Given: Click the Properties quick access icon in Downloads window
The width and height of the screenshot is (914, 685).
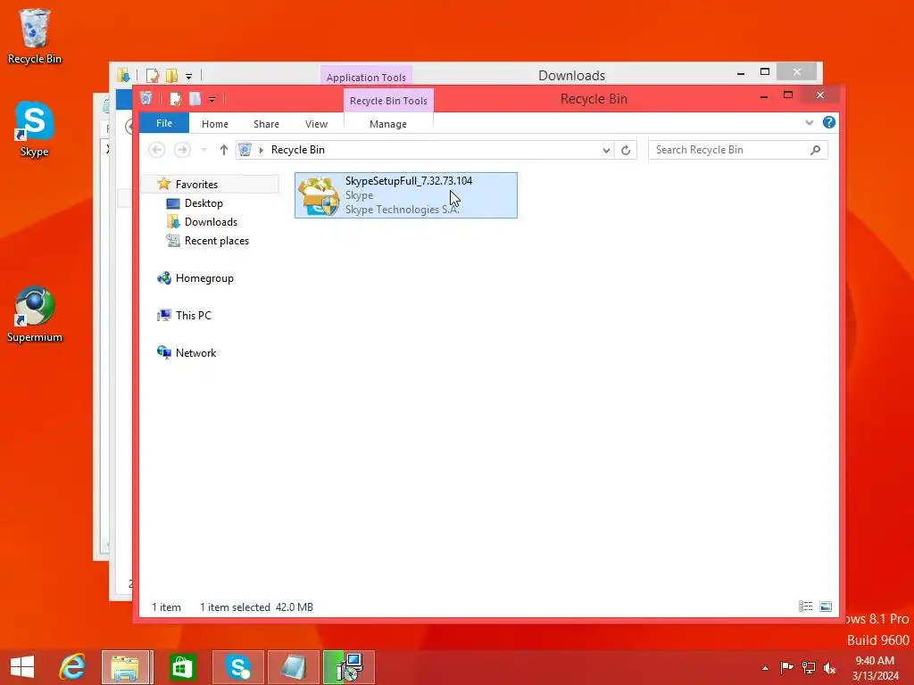Looking at the screenshot, I should pyautogui.click(x=152, y=76).
